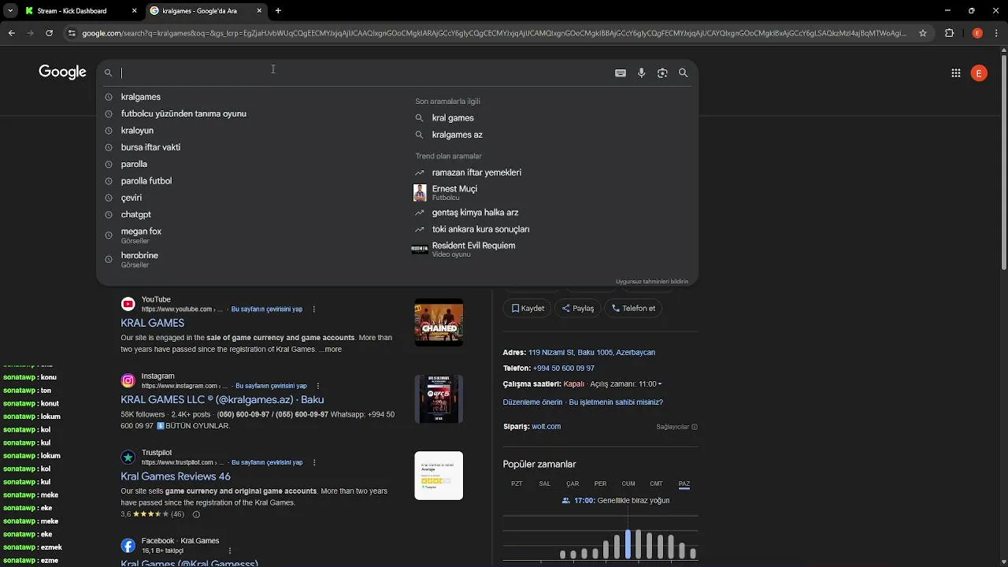Click the magnifier search submit icon
This screenshot has height=567, width=1008.
click(683, 72)
